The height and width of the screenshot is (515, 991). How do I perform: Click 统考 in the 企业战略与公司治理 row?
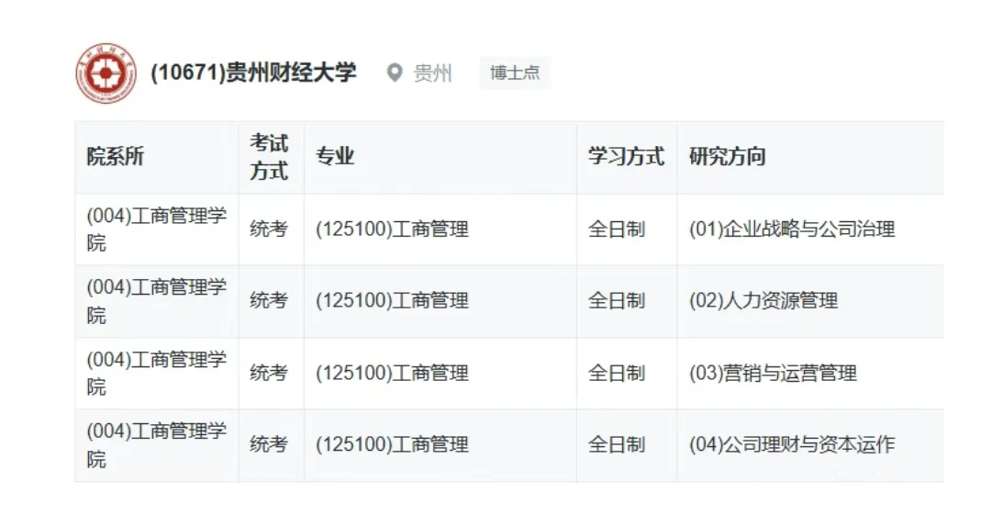(x=269, y=229)
